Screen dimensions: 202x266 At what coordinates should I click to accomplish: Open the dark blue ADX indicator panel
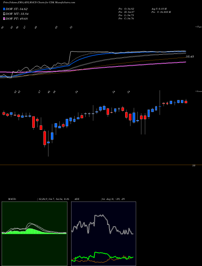point(103,234)
